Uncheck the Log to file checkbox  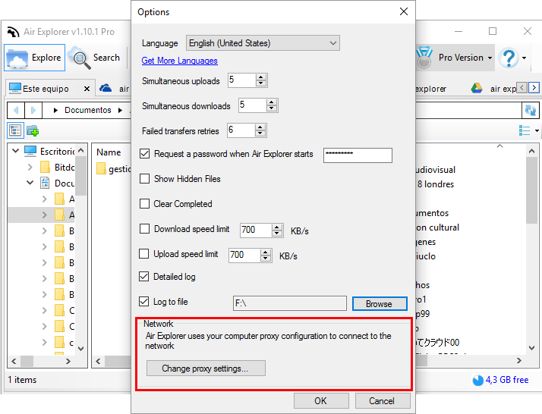[x=143, y=302]
